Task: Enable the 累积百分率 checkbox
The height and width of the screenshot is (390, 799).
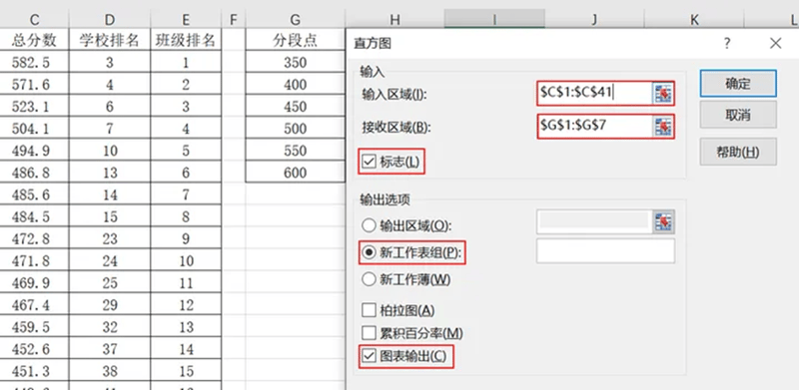Action: pos(368,333)
